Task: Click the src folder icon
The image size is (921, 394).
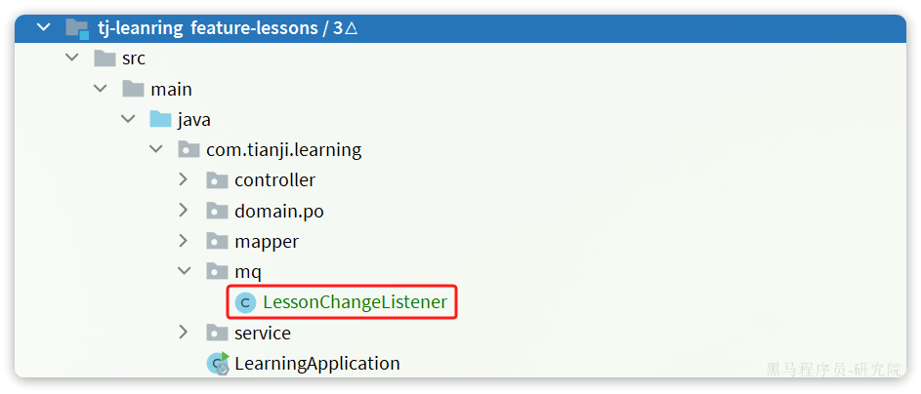Action: point(105,59)
